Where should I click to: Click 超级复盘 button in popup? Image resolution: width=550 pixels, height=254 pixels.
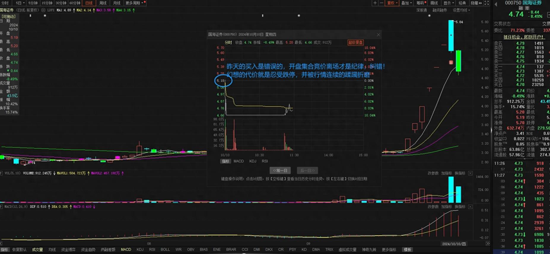coord(355,42)
